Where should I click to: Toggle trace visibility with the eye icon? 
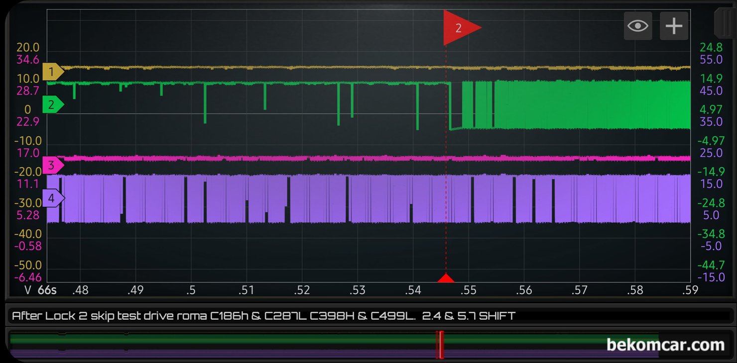[638, 26]
